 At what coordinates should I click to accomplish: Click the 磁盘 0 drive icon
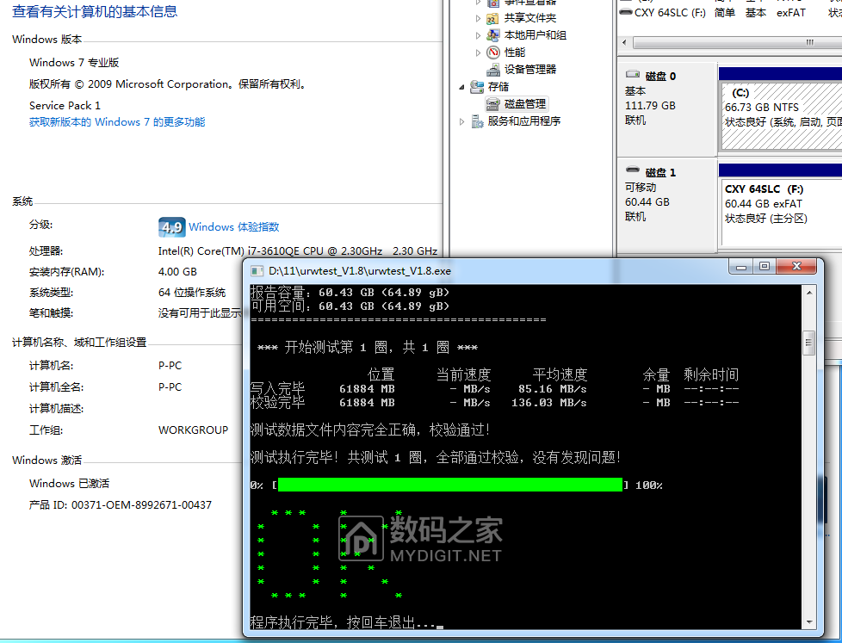coord(633,74)
